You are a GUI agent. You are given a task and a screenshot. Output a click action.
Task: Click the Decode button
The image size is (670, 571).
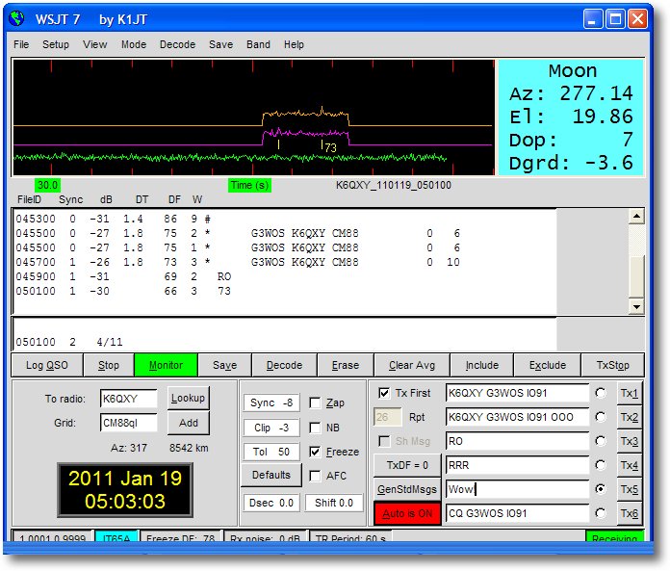pyautogui.click(x=284, y=365)
